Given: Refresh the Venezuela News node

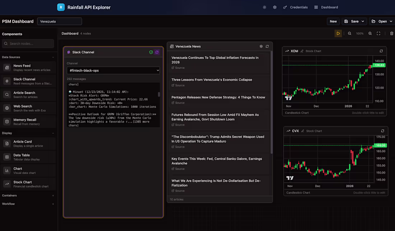Looking at the screenshot, I should coord(267,46).
